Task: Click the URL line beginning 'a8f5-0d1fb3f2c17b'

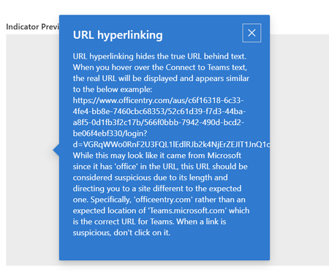Action: pyautogui.click(x=158, y=122)
